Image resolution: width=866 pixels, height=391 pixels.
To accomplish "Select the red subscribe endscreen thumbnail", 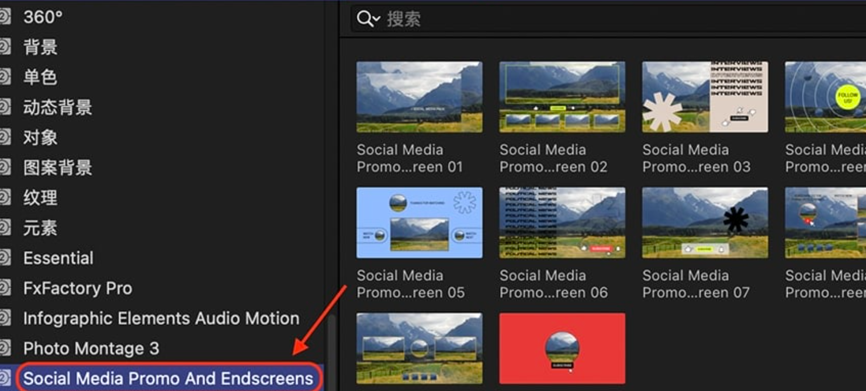I will pyautogui.click(x=562, y=348).
